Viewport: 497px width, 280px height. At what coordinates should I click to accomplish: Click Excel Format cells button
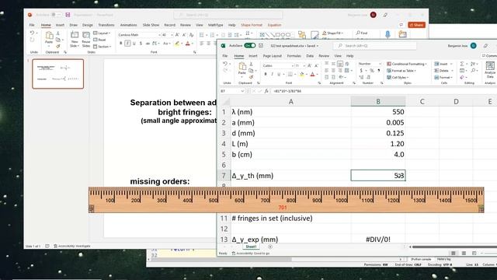(443, 77)
